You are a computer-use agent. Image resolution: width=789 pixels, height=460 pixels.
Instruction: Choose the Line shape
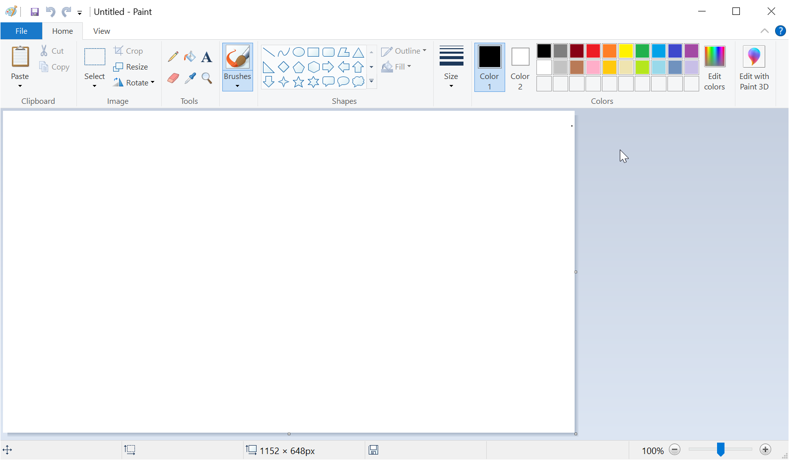[x=269, y=52]
